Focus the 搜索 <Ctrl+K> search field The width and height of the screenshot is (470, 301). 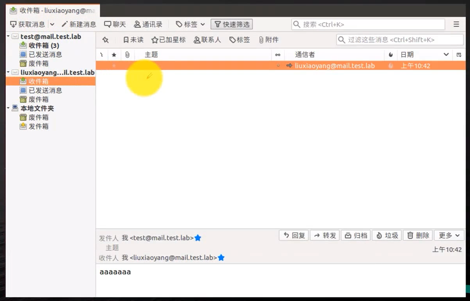tap(368, 24)
